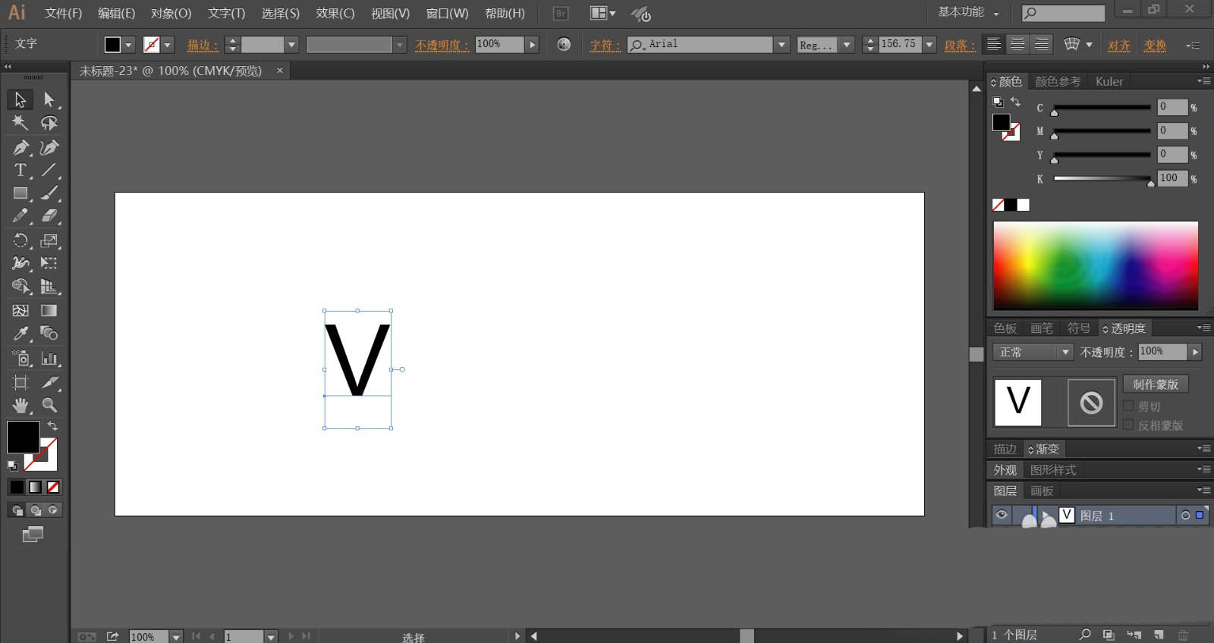Activate the Type tool
This screenshot has height=643, width=1214.
click(20, 170)
